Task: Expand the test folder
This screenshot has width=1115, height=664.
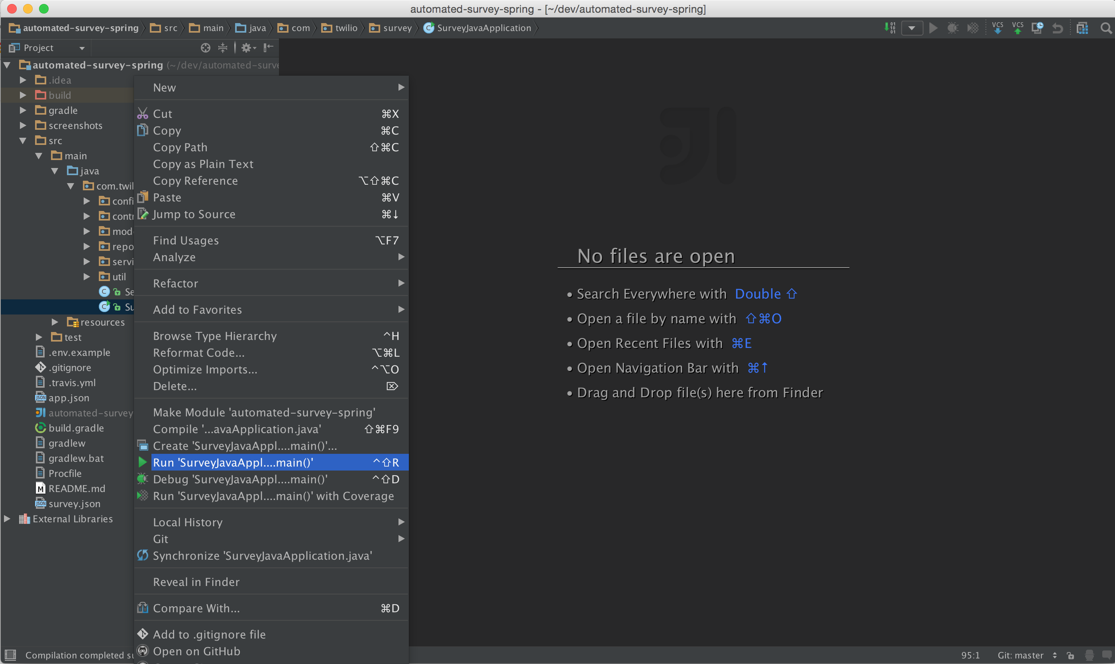Action: click(x=39, y=337)
